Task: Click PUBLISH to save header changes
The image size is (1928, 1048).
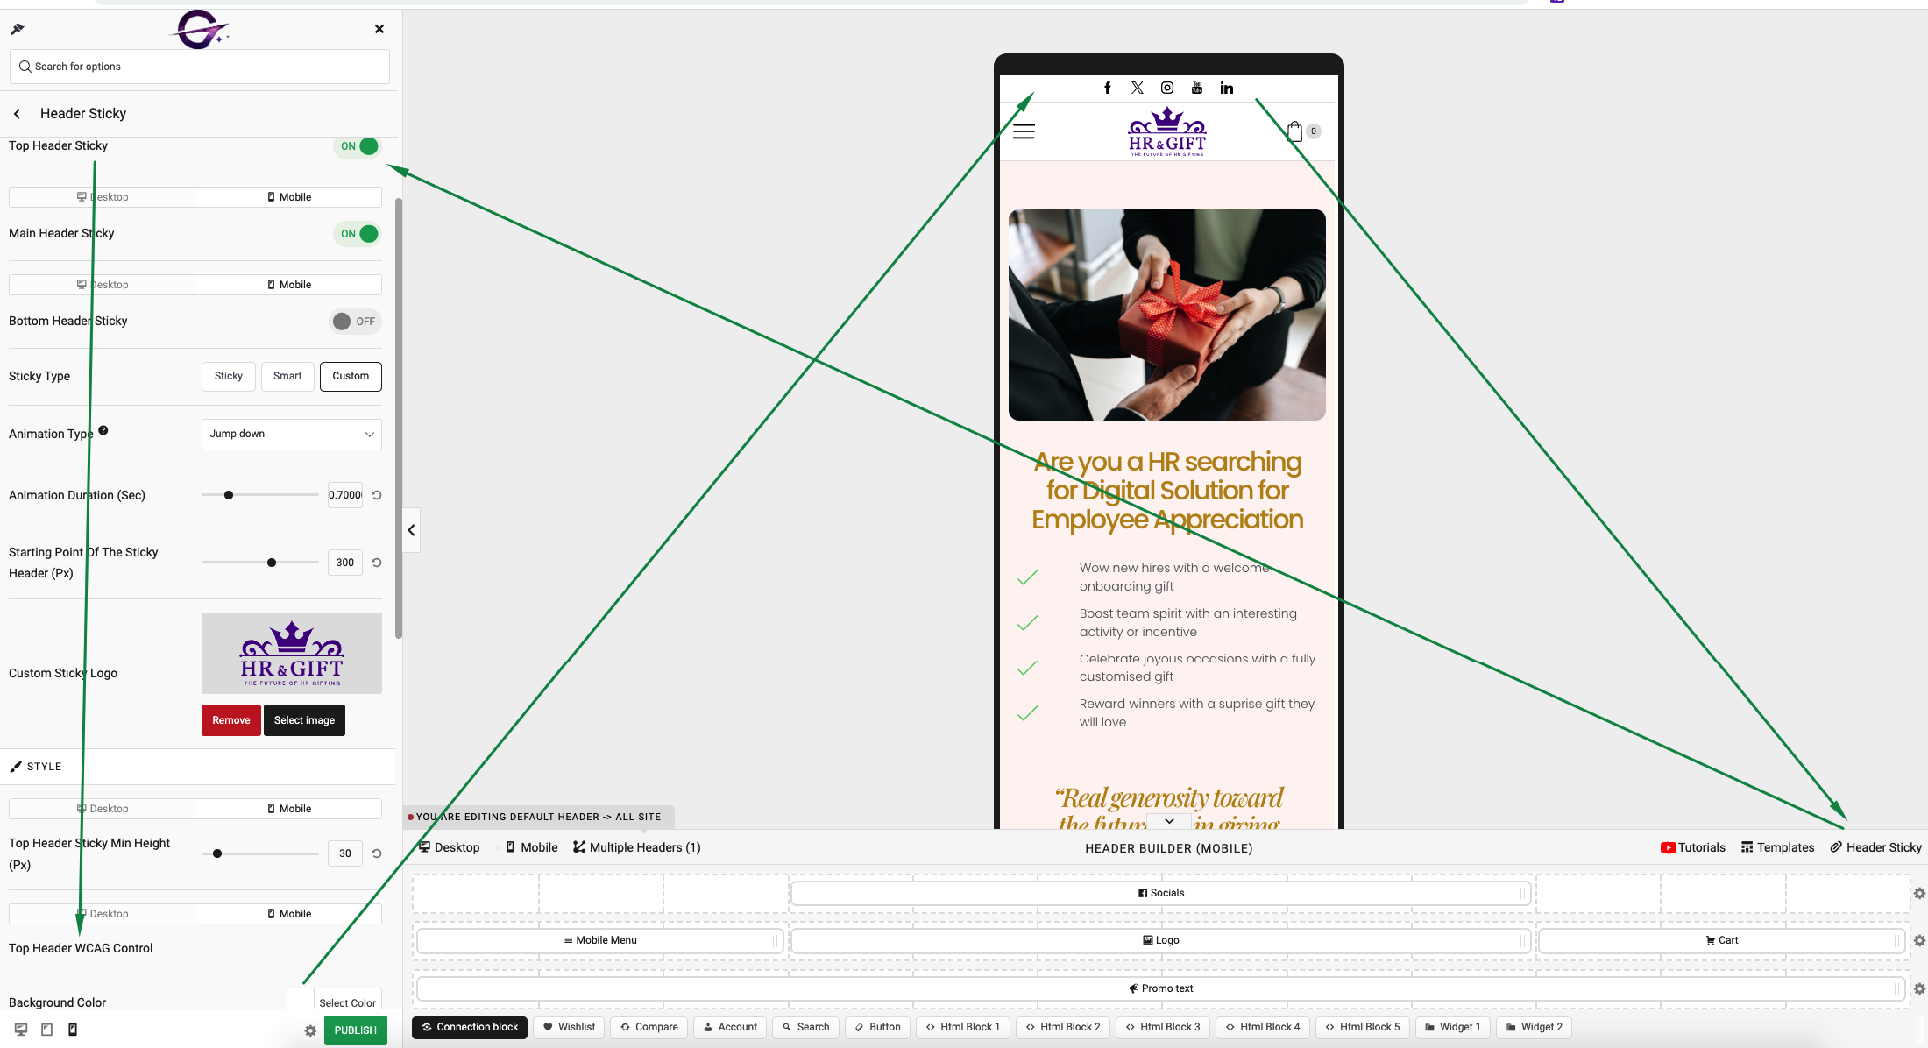Action: 355,1030
